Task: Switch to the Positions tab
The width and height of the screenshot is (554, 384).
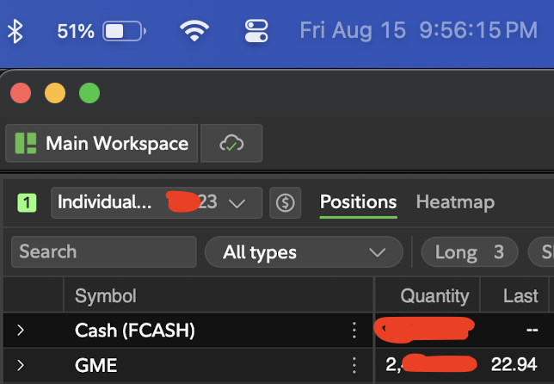Action: tap(358, 202)
